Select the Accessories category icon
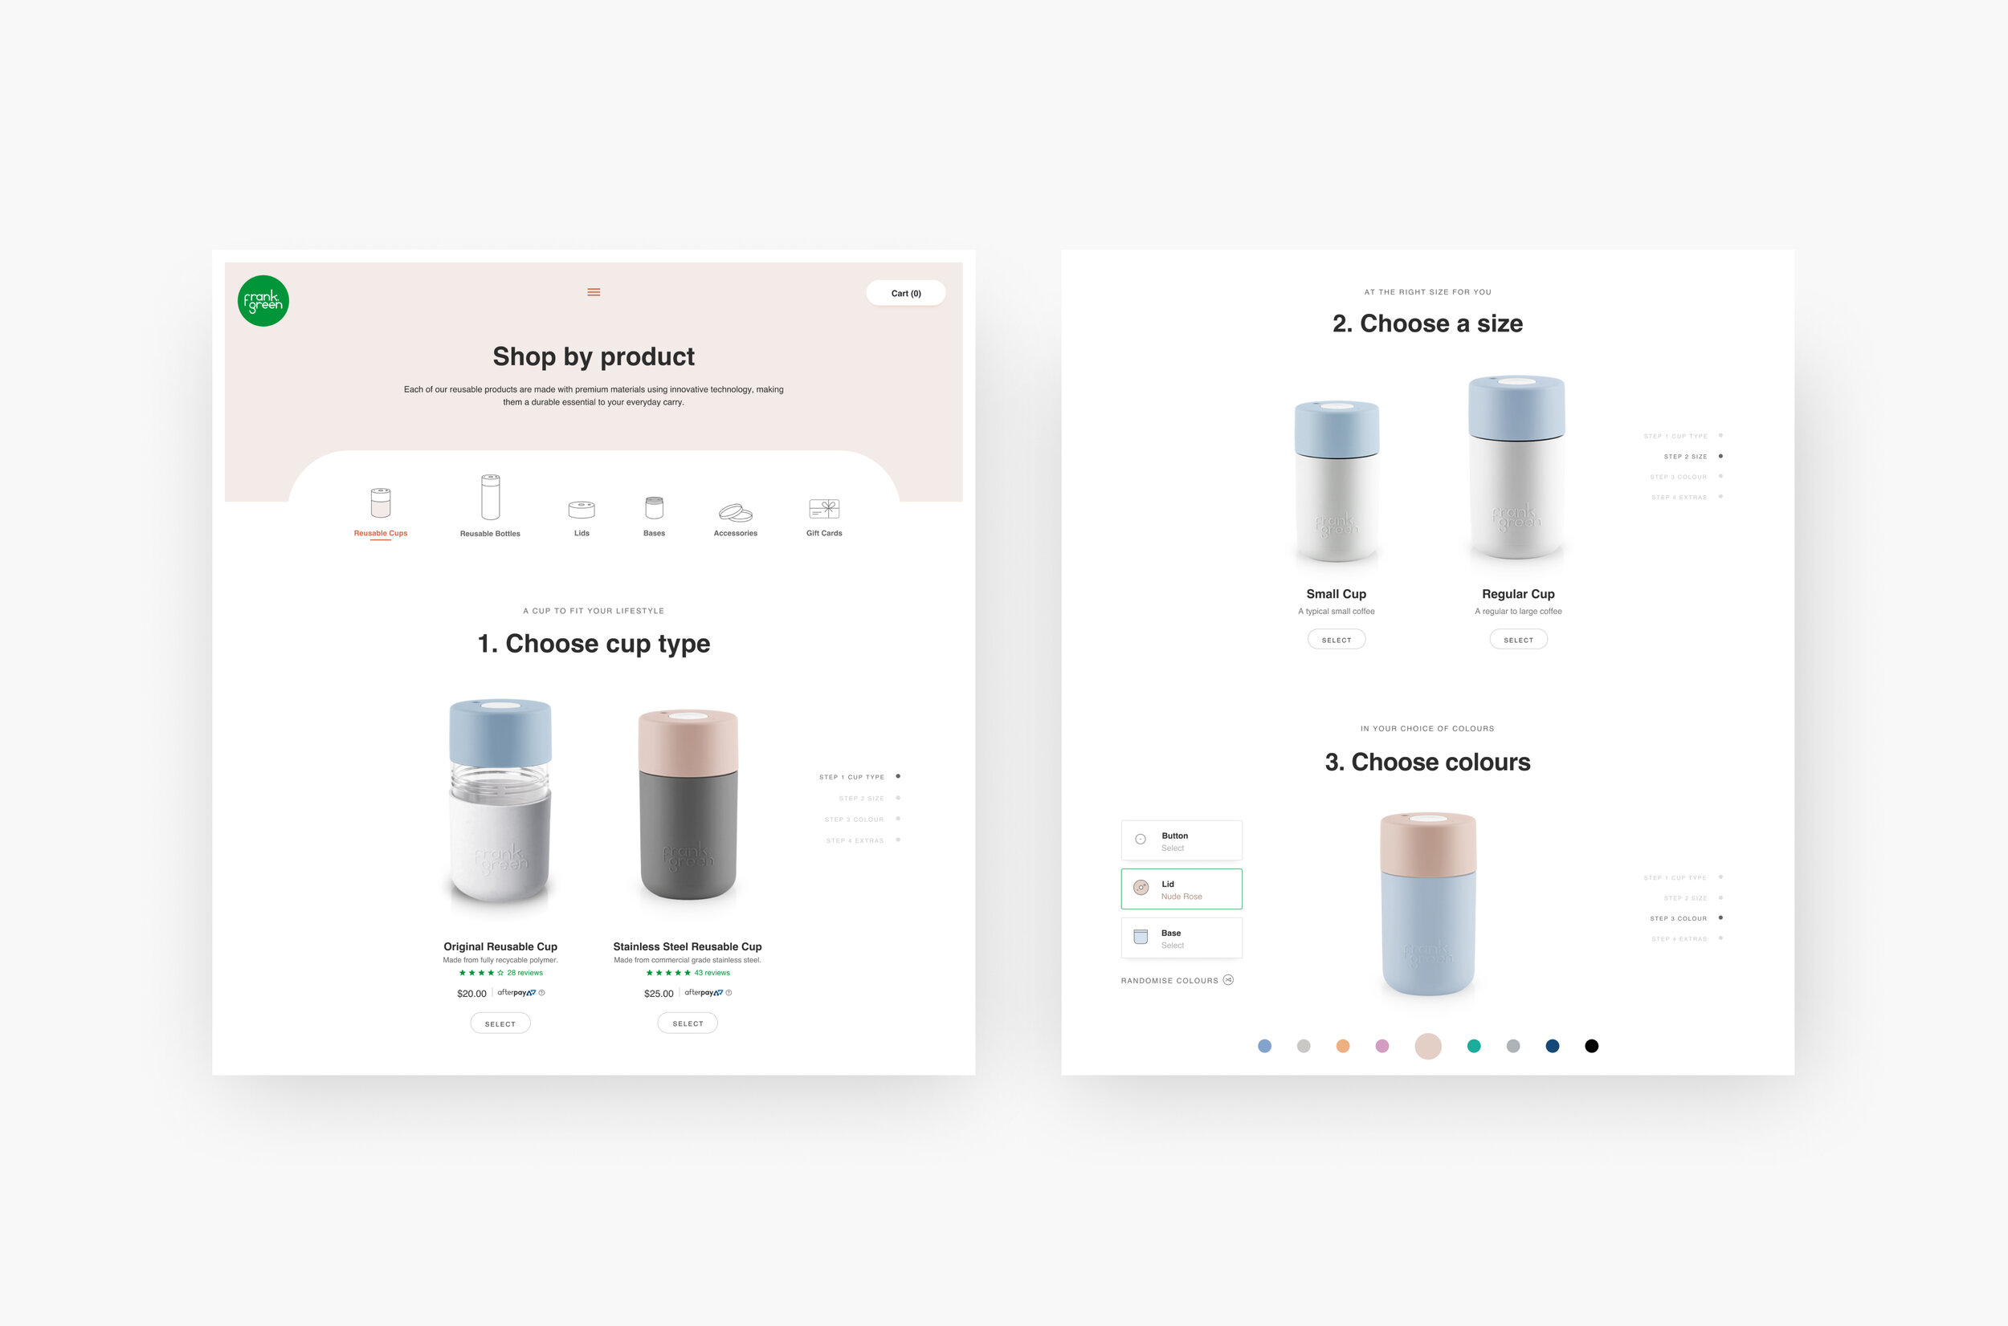Screen dimensions: 2008x1326 pos(736,512)
